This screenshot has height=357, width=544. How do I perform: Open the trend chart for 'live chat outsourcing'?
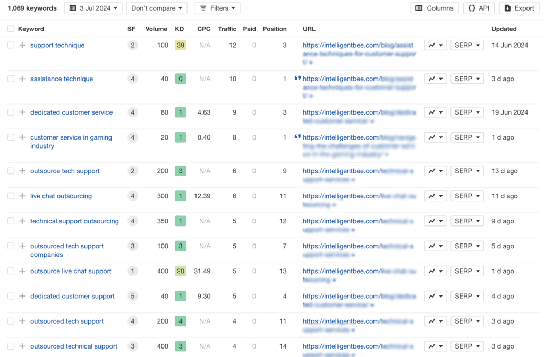435,196
